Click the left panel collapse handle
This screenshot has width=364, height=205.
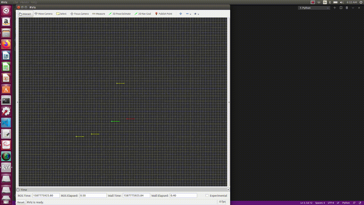18,102
